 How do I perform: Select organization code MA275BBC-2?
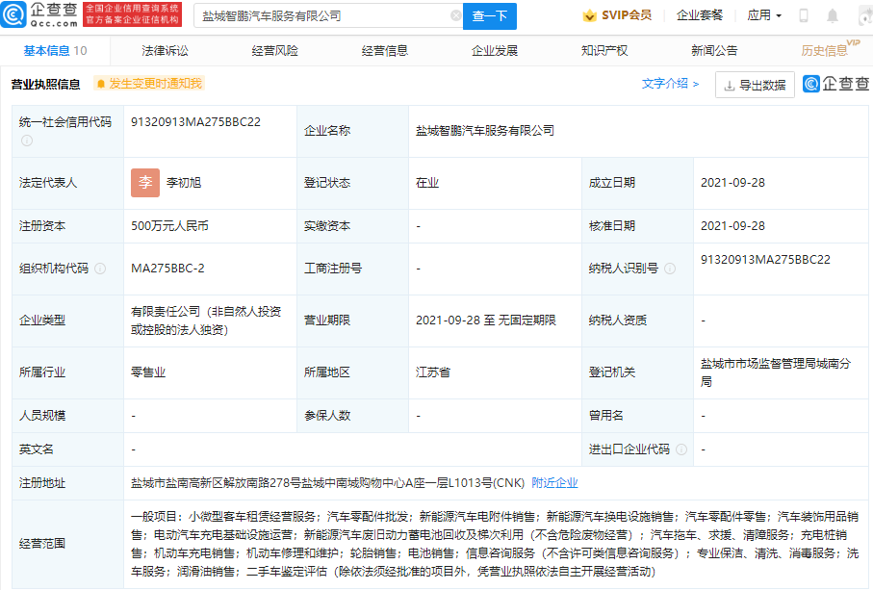pyautogui.click(x=167, y=269)
